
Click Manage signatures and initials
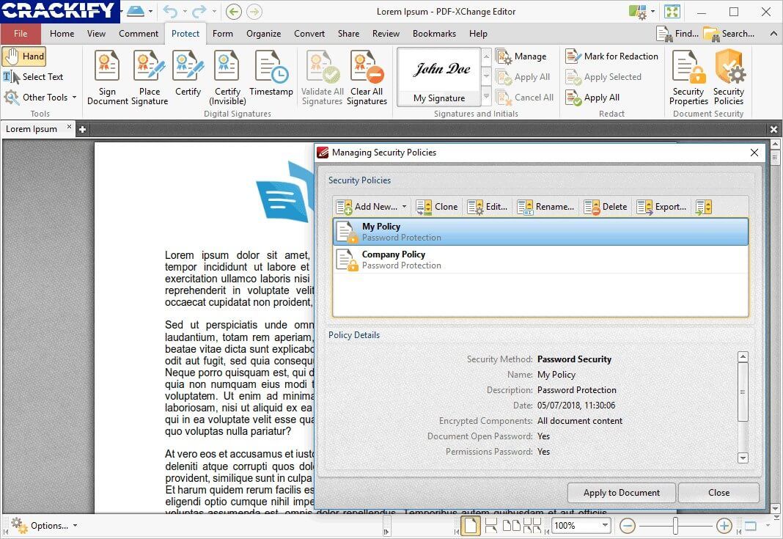tap(521, 56)
